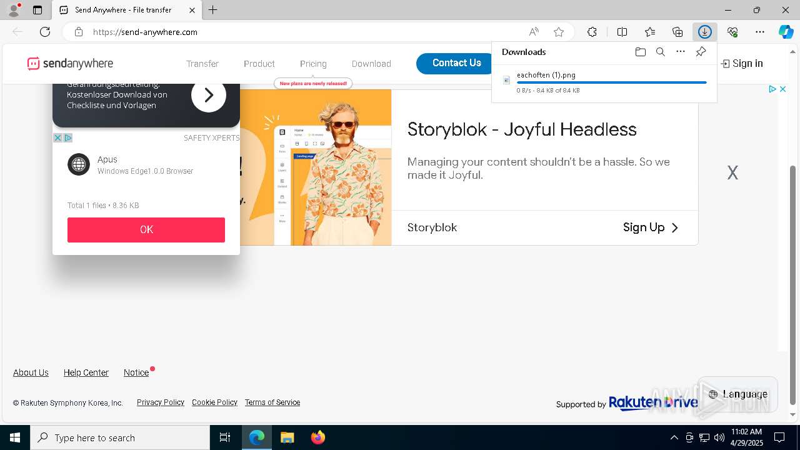Dismiss the Storyblok ad with X
The image size is (800, 450).
732,173
